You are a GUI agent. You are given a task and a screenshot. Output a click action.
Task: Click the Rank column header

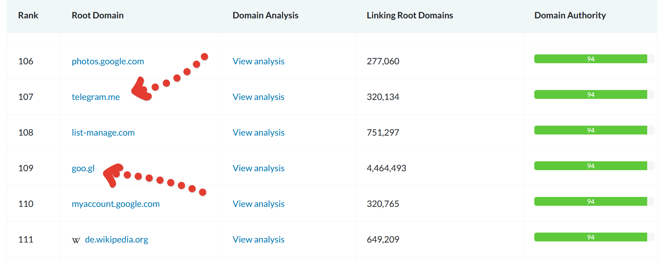28,15
